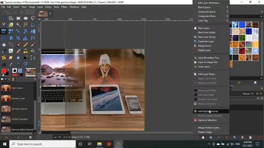Select Set layer opacity history entry

(17, 109)
